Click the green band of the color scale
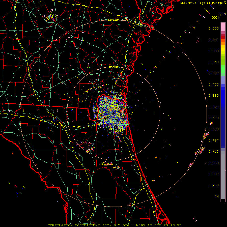227x227 pixels. [223, 69]
